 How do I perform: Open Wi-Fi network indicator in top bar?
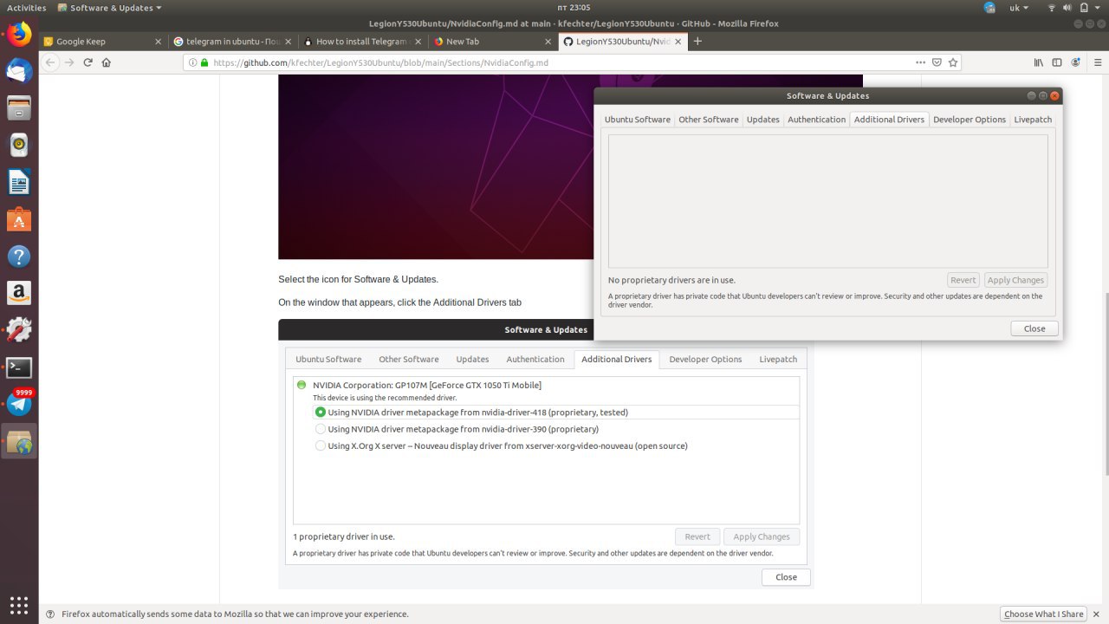1052,8
